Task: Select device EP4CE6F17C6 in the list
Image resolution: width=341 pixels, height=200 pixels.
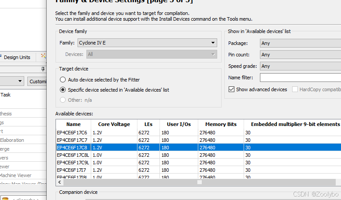Action: pos(72,133)
